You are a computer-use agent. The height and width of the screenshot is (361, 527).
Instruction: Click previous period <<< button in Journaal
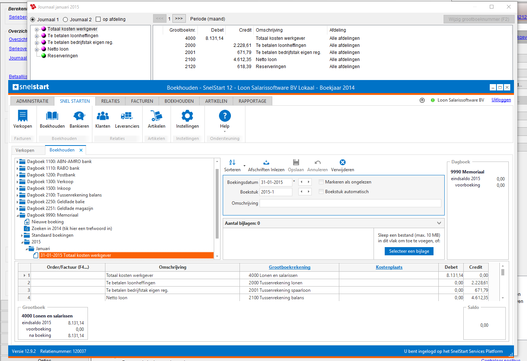point(159,19)
